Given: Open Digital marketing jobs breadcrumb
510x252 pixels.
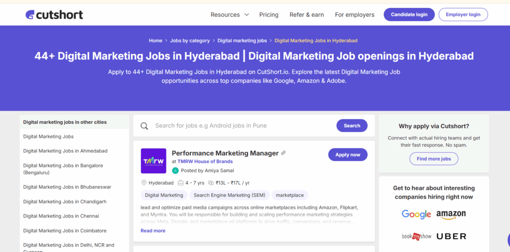Looking at the screenshot, I should [x=242, y=41].
